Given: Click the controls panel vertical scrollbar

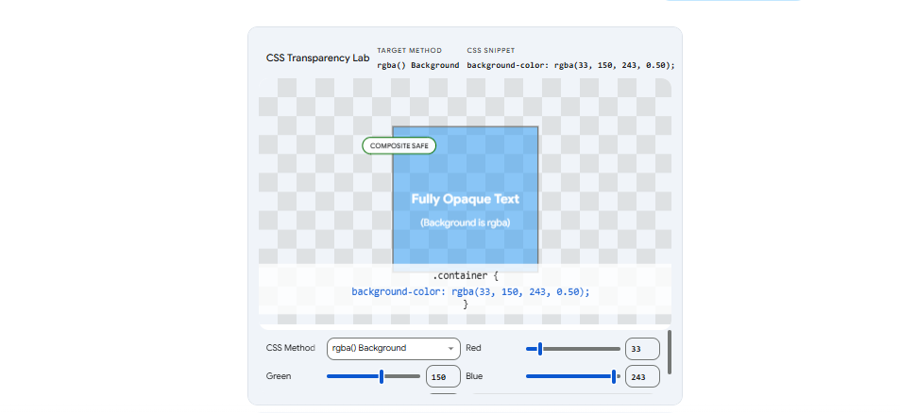Looking at the screenshot, I should click(x=670, y=351).
